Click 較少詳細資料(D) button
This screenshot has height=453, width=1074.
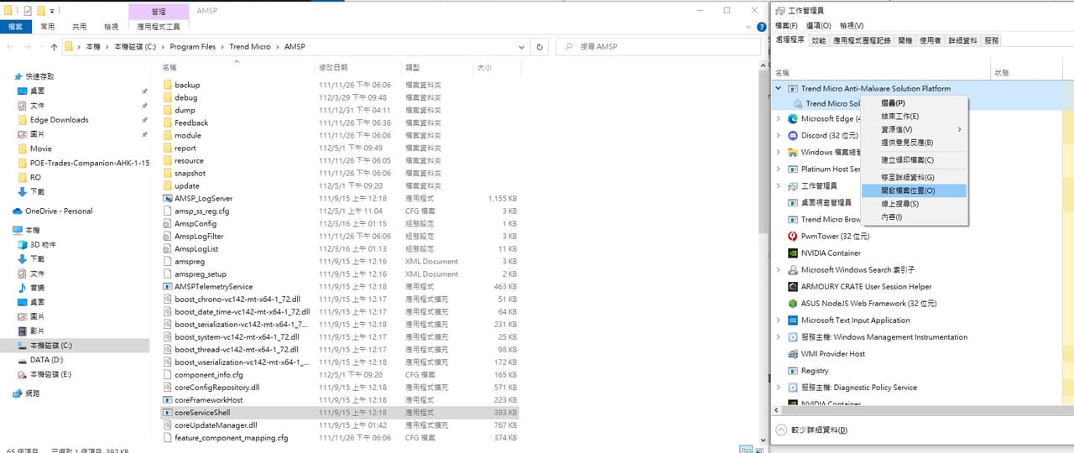(x=811, y=430)
